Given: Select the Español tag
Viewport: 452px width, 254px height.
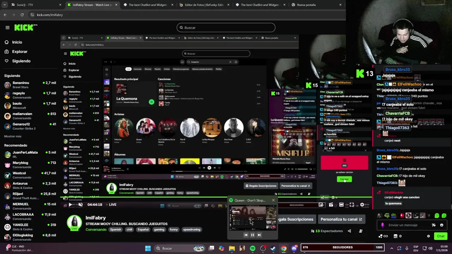Looking at the screenshot, I should (143, 230).
